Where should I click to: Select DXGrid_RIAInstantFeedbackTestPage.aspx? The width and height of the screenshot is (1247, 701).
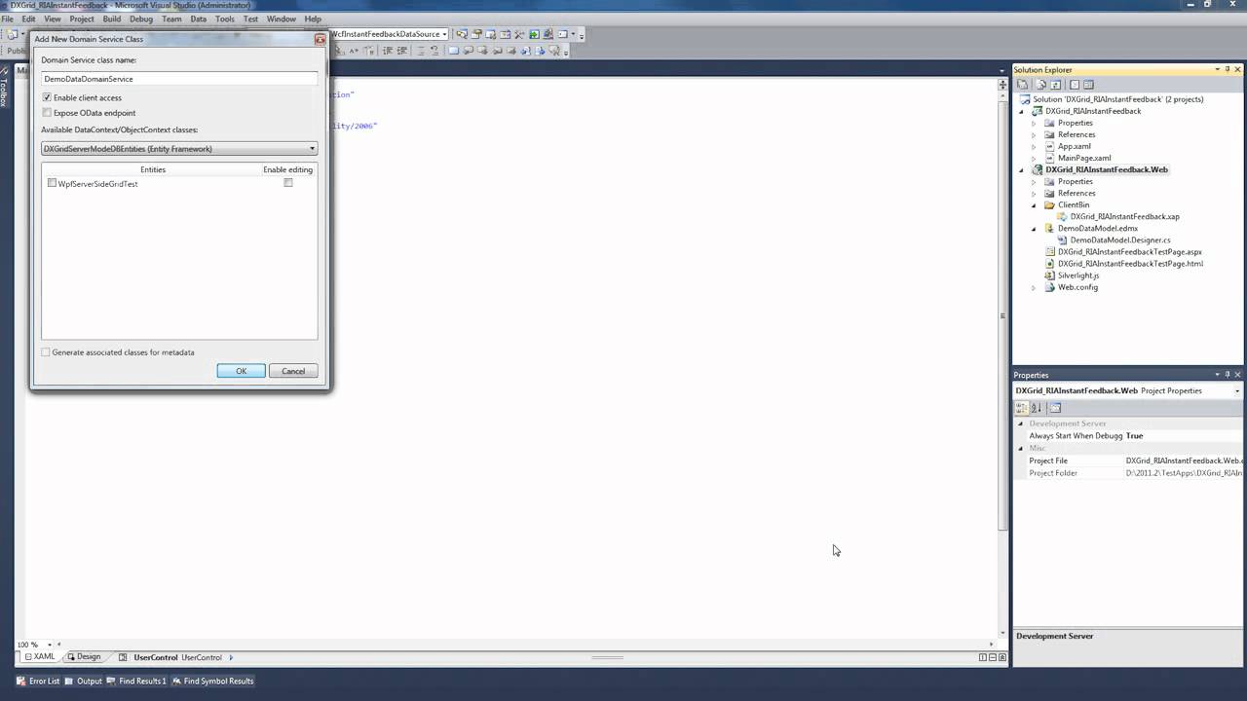point(1130,252)
